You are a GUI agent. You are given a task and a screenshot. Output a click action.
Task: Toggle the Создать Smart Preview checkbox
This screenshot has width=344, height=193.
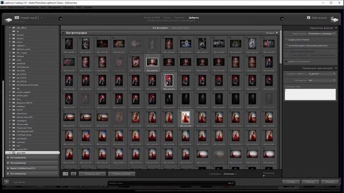tap(286, 39)
